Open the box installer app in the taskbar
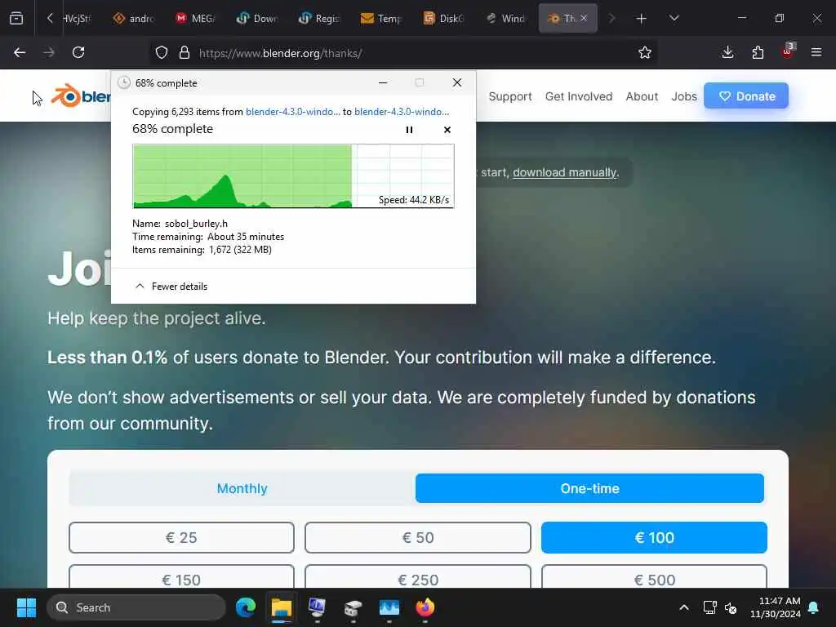The image size is (836, 627). tap(353, 607)
